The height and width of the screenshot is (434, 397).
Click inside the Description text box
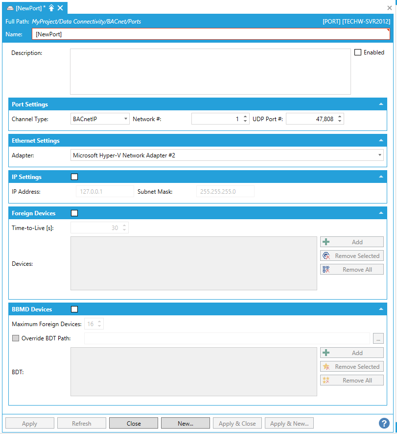[x=210, y=71]
